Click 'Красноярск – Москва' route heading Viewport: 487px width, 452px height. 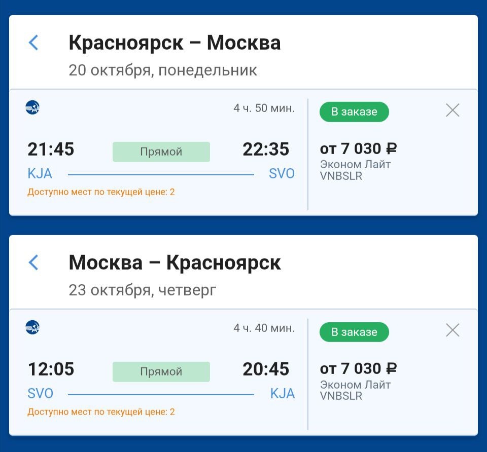[x=175, y=43]
